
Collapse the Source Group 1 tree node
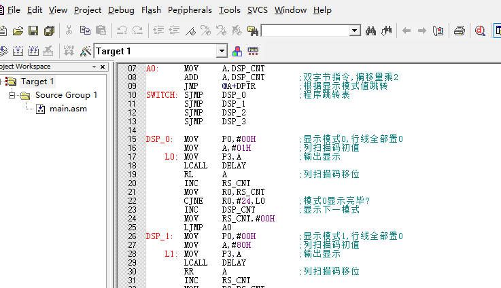click(12, 95)
